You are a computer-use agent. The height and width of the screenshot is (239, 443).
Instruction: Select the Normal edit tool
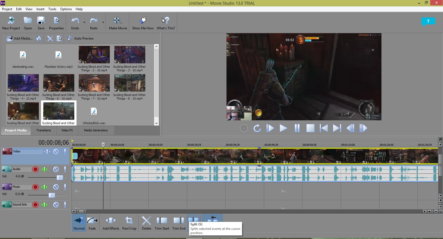point(79,223)
